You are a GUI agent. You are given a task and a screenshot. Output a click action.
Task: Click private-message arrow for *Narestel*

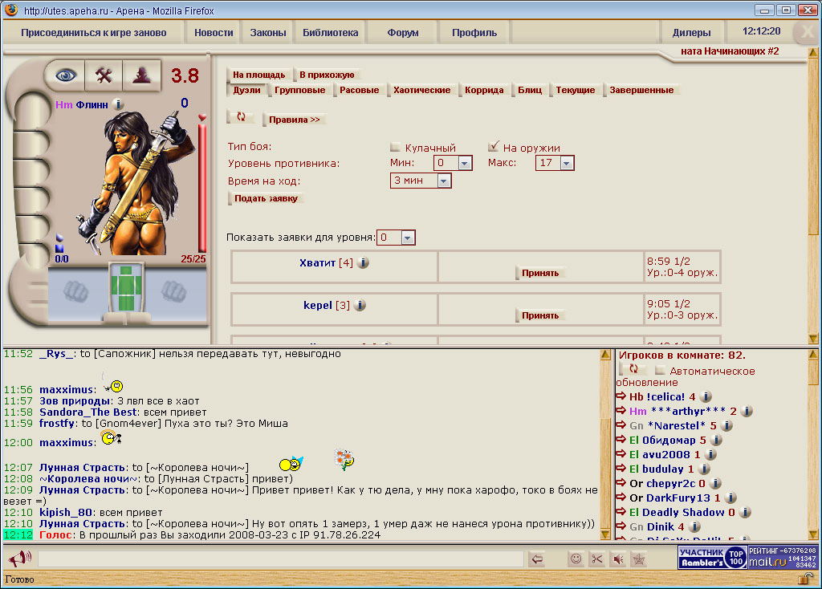(x=621, y=425)
